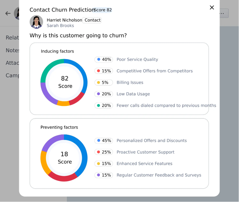The image size is (239, 202).
Task: Select the 45% Personalized Offers legend pill
Action: coord(104,141)
